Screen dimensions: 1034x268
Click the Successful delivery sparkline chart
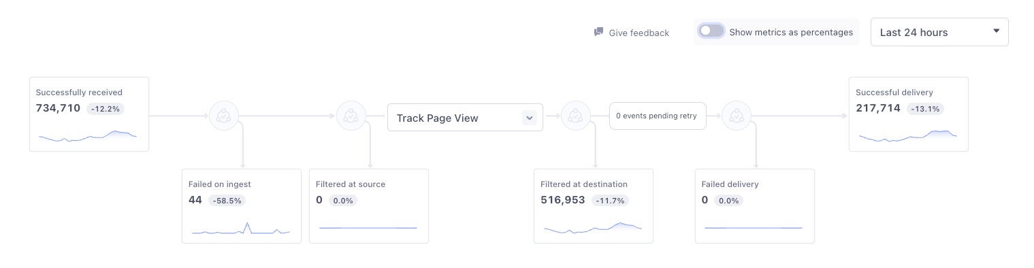tap(908, 136)
